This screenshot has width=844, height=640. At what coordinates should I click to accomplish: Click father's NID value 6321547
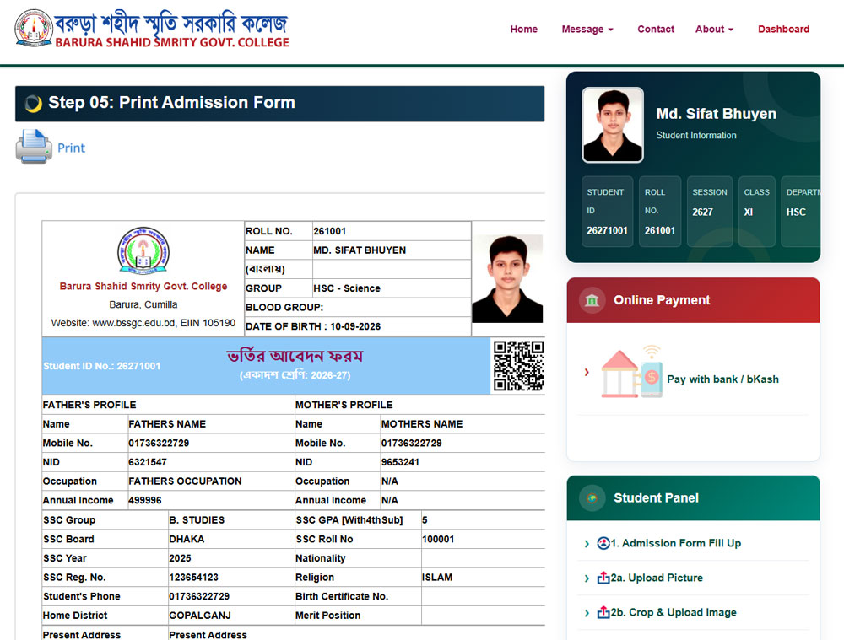[x=148, y=462]
